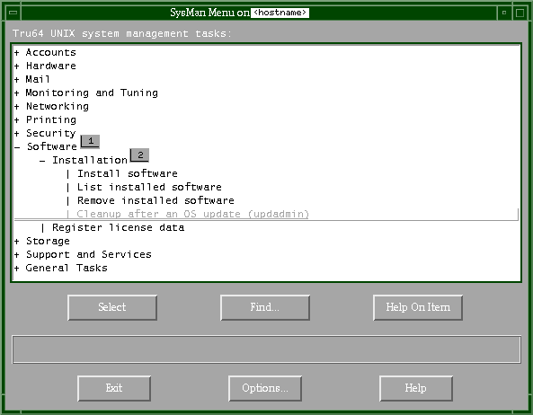Click Help On Item button

pyautogui.click(x=418, y=307)
